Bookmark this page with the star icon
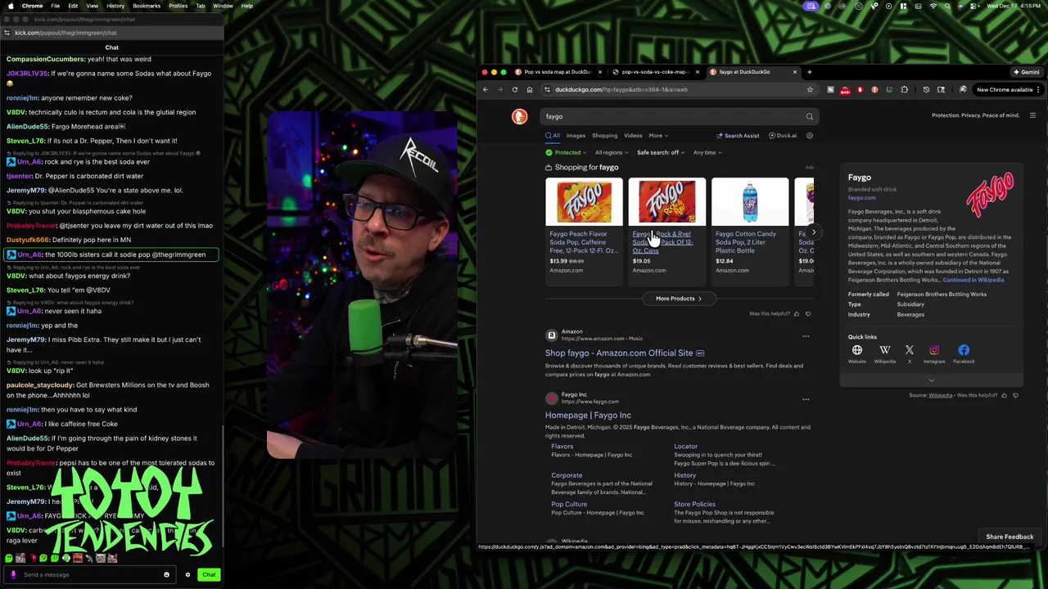Image resolution: width=1048 pixels, height=589 pixels. pos(810,90)
